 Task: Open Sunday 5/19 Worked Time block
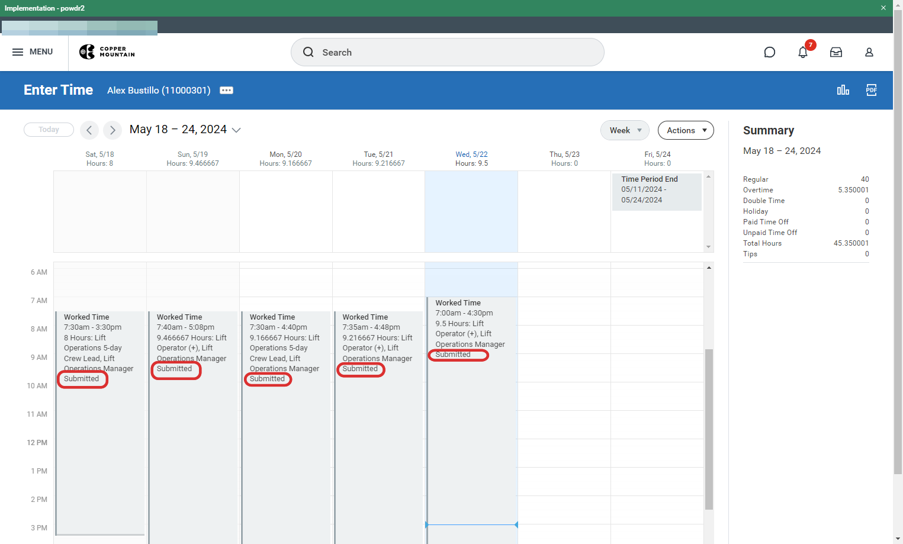[193, 427]
